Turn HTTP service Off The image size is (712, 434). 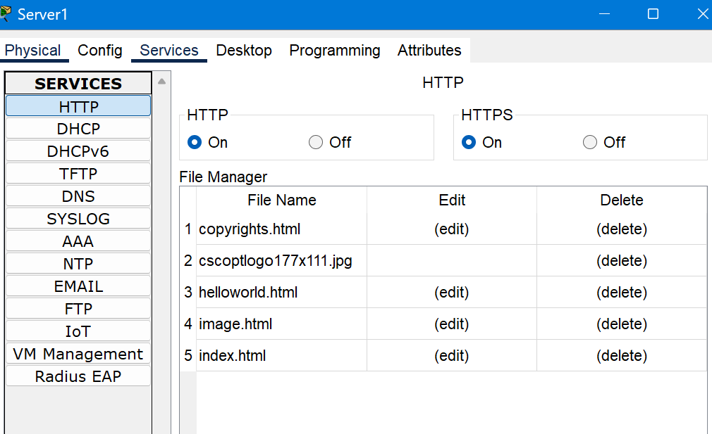click(316, 142)
